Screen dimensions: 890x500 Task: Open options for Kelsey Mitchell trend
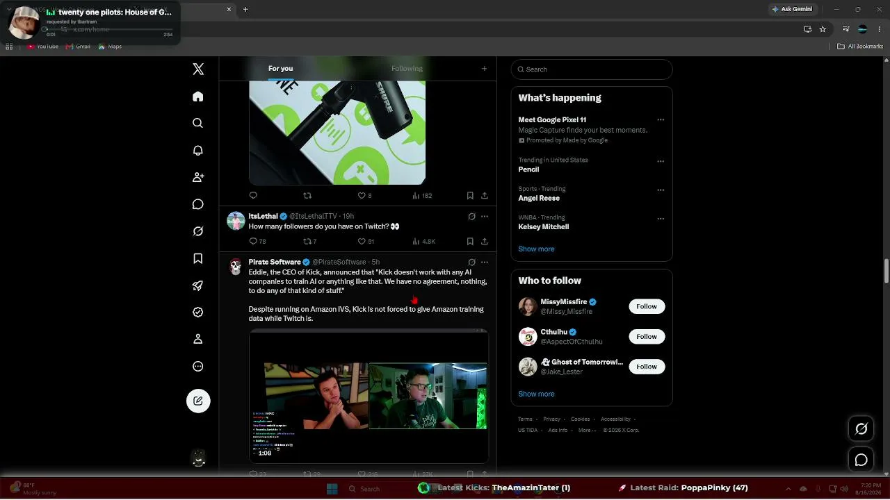(661, 219)
